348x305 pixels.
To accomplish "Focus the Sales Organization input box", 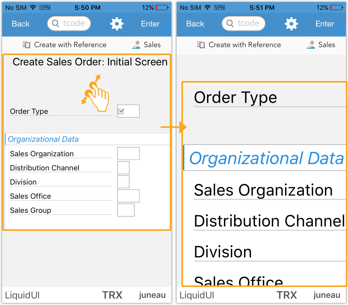I will [128, 154].
